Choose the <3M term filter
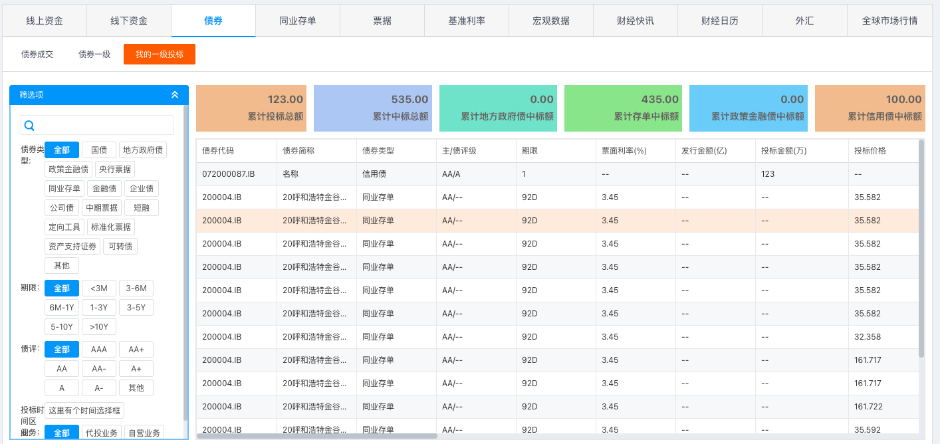 [99, 288]
